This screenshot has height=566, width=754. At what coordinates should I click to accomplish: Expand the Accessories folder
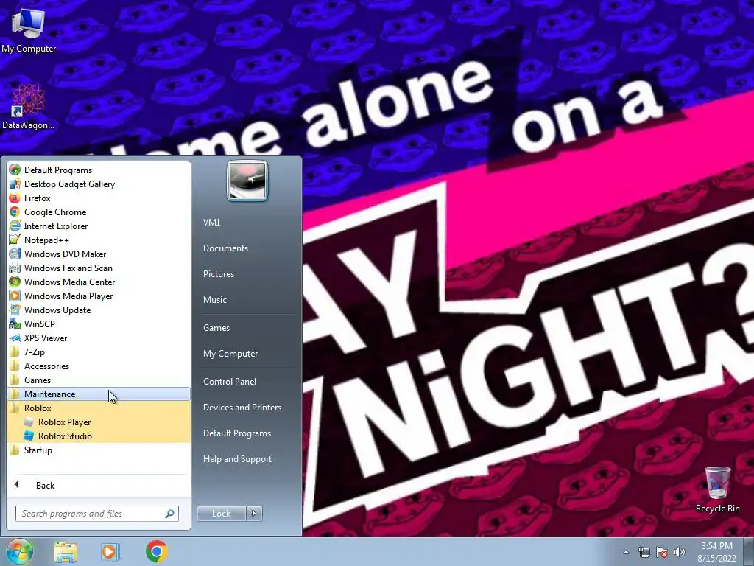[x=99, y=366]
